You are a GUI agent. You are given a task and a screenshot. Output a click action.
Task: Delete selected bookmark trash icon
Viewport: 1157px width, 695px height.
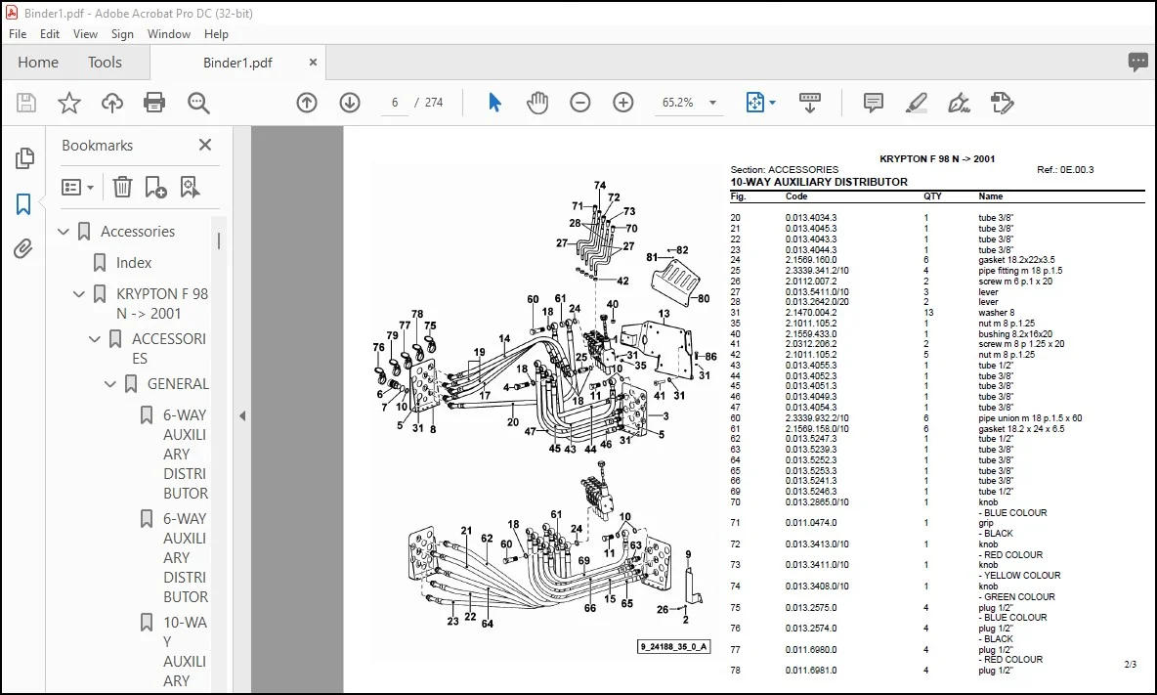pyautogui.click(x=122, y=188)
